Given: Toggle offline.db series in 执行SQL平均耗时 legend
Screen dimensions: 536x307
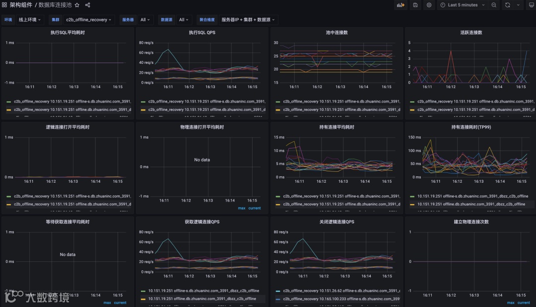Looking at the screenshot, I should [72, 109].
